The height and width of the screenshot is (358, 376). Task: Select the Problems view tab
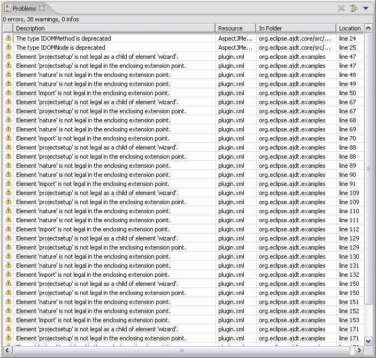(x=24, y=9)
